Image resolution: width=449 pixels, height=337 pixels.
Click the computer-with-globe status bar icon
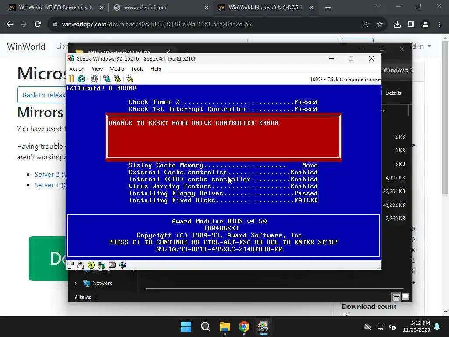pos(102,265)
